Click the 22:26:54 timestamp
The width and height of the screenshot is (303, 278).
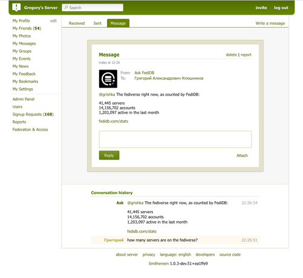pyautogui.click(x=249, y=203)
